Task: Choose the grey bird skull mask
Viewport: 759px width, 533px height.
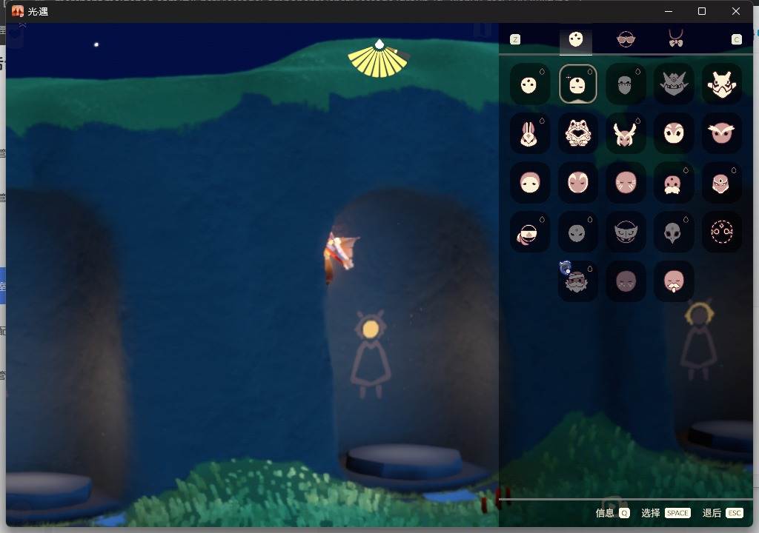Action: point(673,232)
